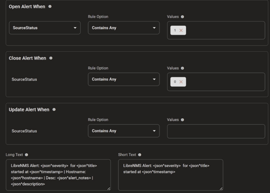The image size is (270, 193).
Task: Click the info icon next to Short Text
Action: (x=140, y=155)
